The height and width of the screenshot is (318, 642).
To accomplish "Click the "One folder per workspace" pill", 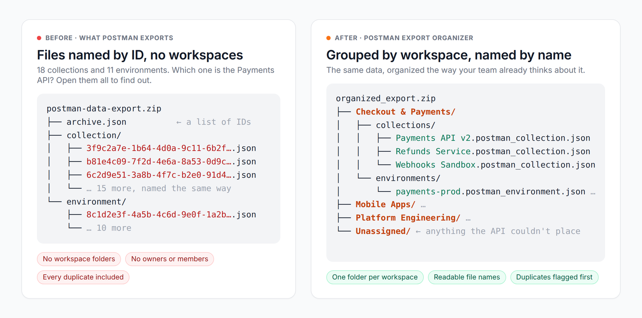I will click(x=375, y=277).
